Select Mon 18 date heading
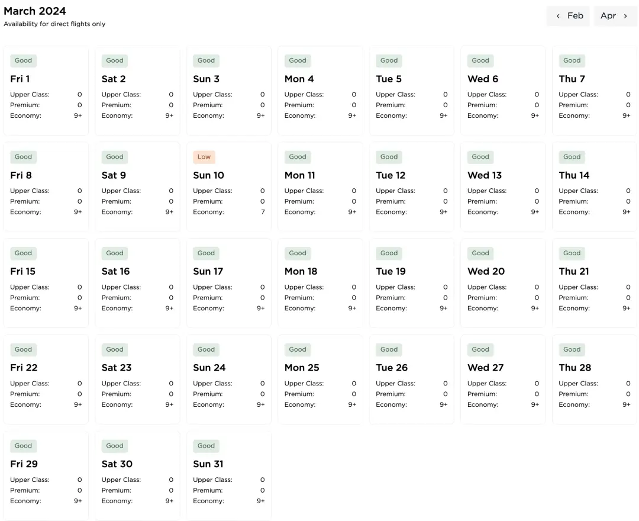The width and height of the screenshot is (639, 521). tap(301, 272)
